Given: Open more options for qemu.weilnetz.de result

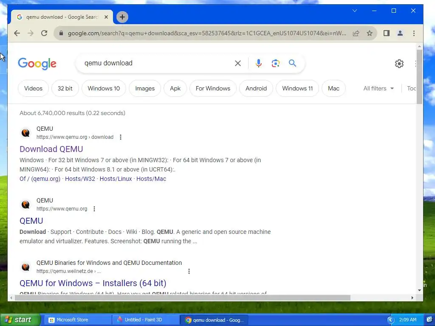Looking at the screenshot, I should pyautogui.click(x=189, y=271).
